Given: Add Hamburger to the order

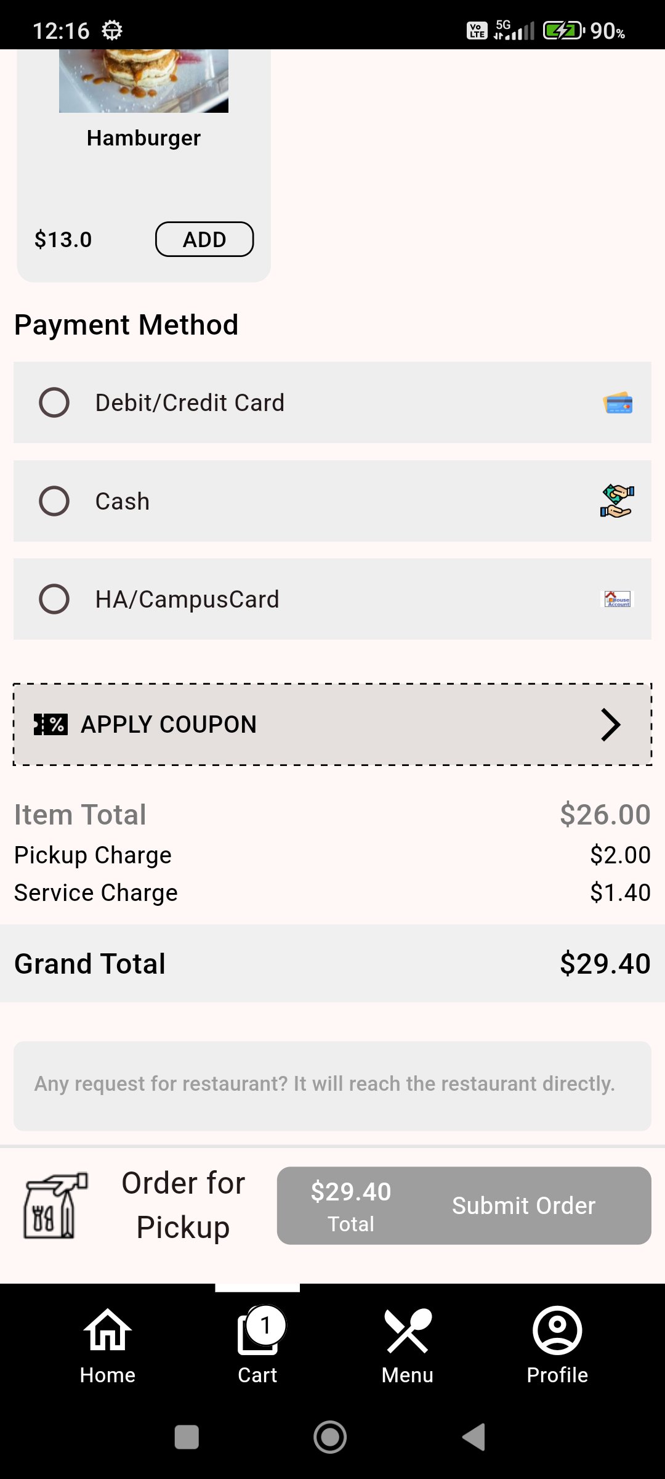Looking at the screenshot, I should pos(204,239).
